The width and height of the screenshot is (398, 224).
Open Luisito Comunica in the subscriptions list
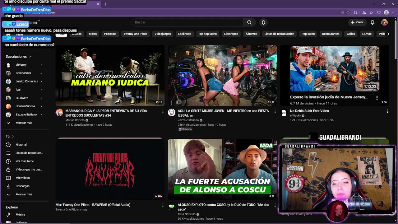[27, 82]
